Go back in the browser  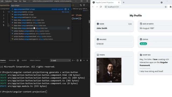coord(93,7)
